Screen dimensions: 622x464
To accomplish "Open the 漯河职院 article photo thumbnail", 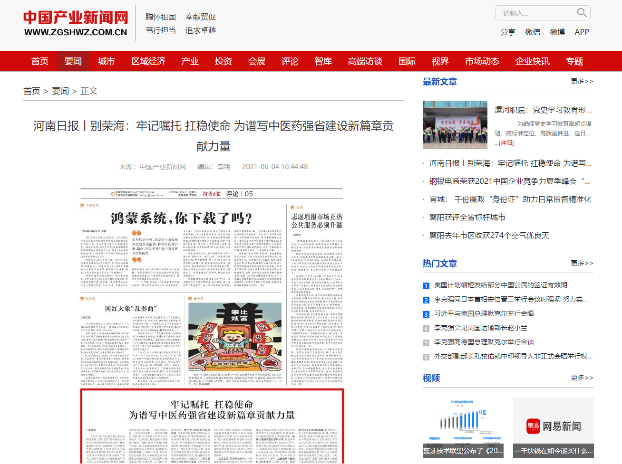I will [455, 125].
